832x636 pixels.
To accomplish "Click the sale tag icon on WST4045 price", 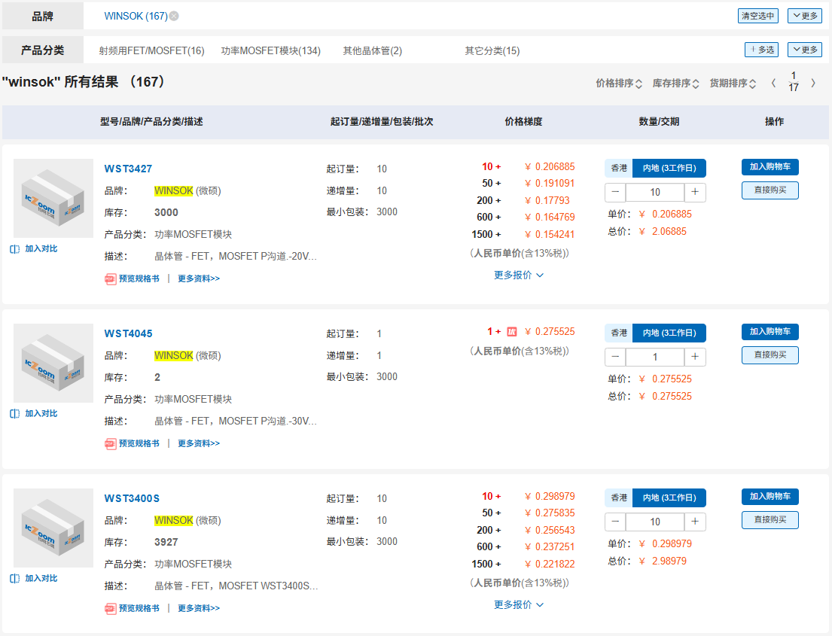I will 511,331.
